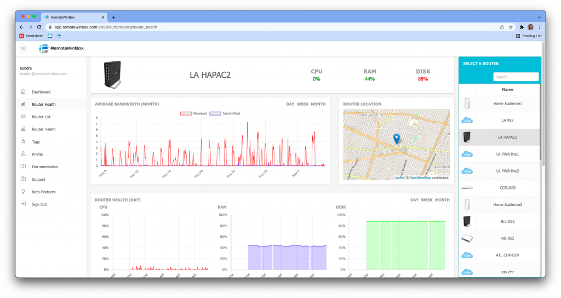Screen dimensions: 561x298
Task: Click the Leaflet link on the map
Action: coord(399,178)
